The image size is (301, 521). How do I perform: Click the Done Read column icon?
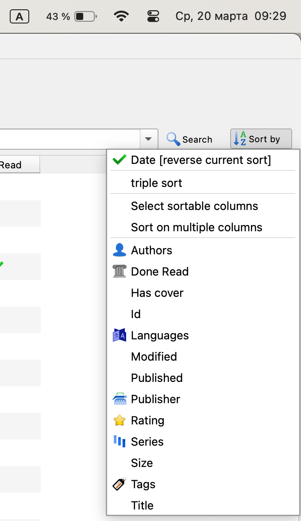click(120, 272)
